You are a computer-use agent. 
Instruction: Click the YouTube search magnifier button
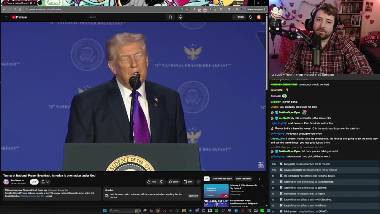click(x=170, y=17)
